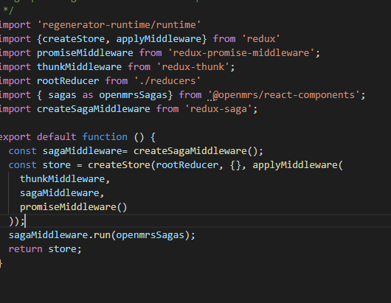This screenshot has height=303, width=391.
Task: Click applyMiddleware( call on store line
Action: click(x=298, y=165)
